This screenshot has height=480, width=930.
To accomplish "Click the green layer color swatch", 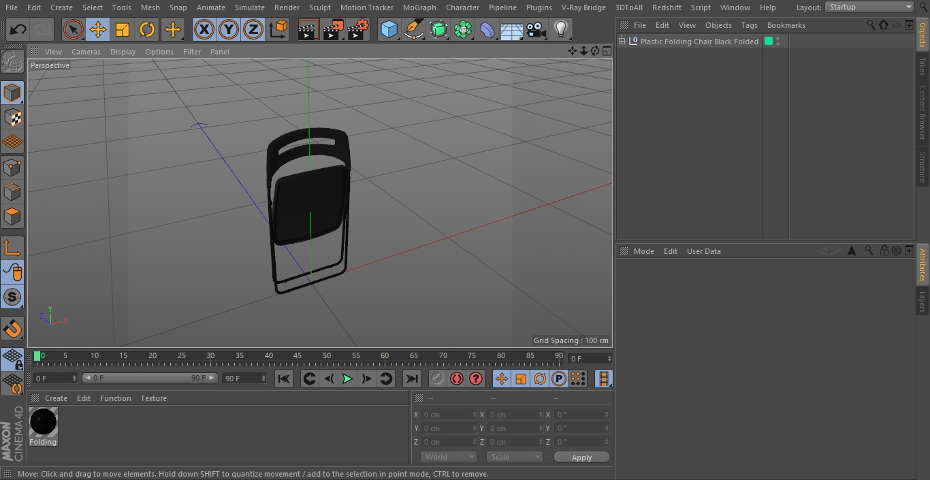I will [x=769, y=42].
